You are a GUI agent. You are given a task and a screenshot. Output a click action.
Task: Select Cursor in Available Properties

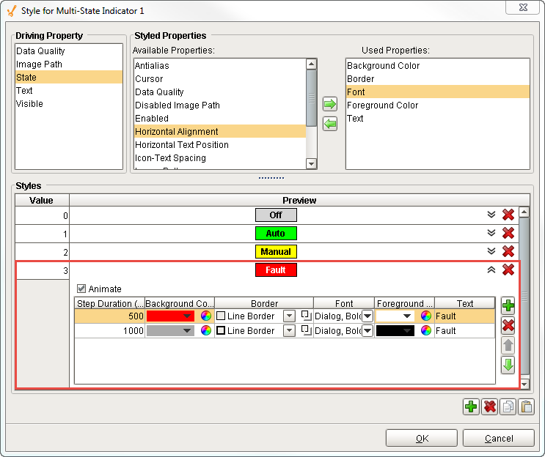220,79
